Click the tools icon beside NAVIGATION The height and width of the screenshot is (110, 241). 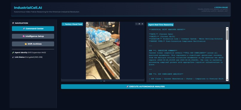click(x=13, y=23)
